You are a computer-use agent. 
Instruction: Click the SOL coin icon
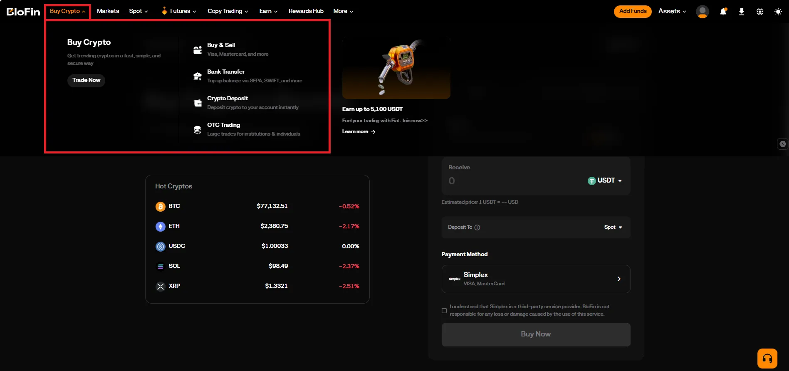coord(161,266)
